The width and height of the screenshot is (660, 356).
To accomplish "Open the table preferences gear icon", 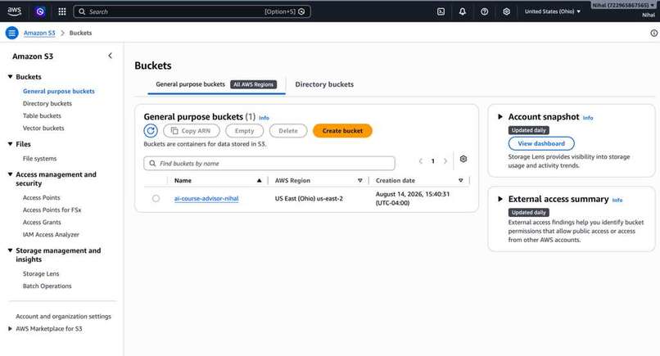I will pyautogui.click(x=463, y=159).
